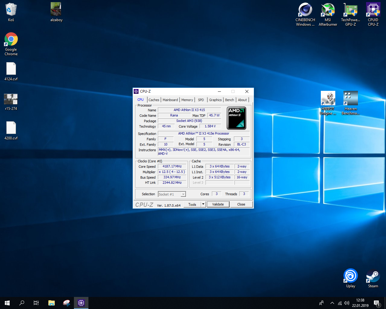Switch to the Graphics tab

tap(215, 100)
